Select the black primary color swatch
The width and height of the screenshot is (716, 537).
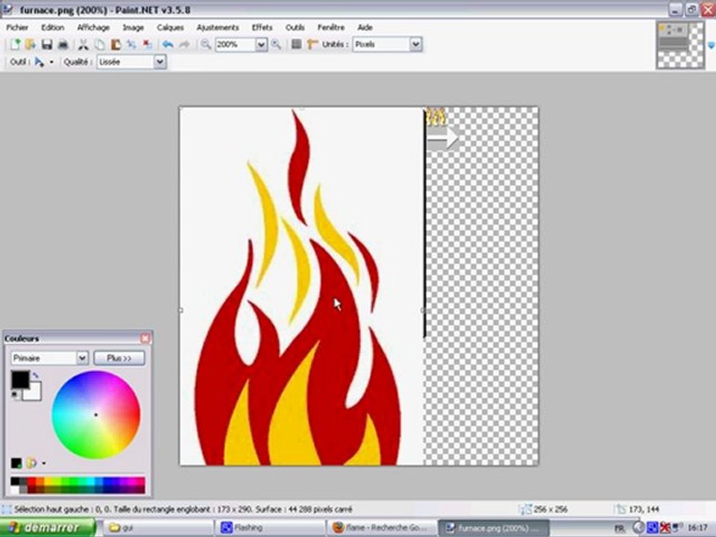(x=19, y=380)
